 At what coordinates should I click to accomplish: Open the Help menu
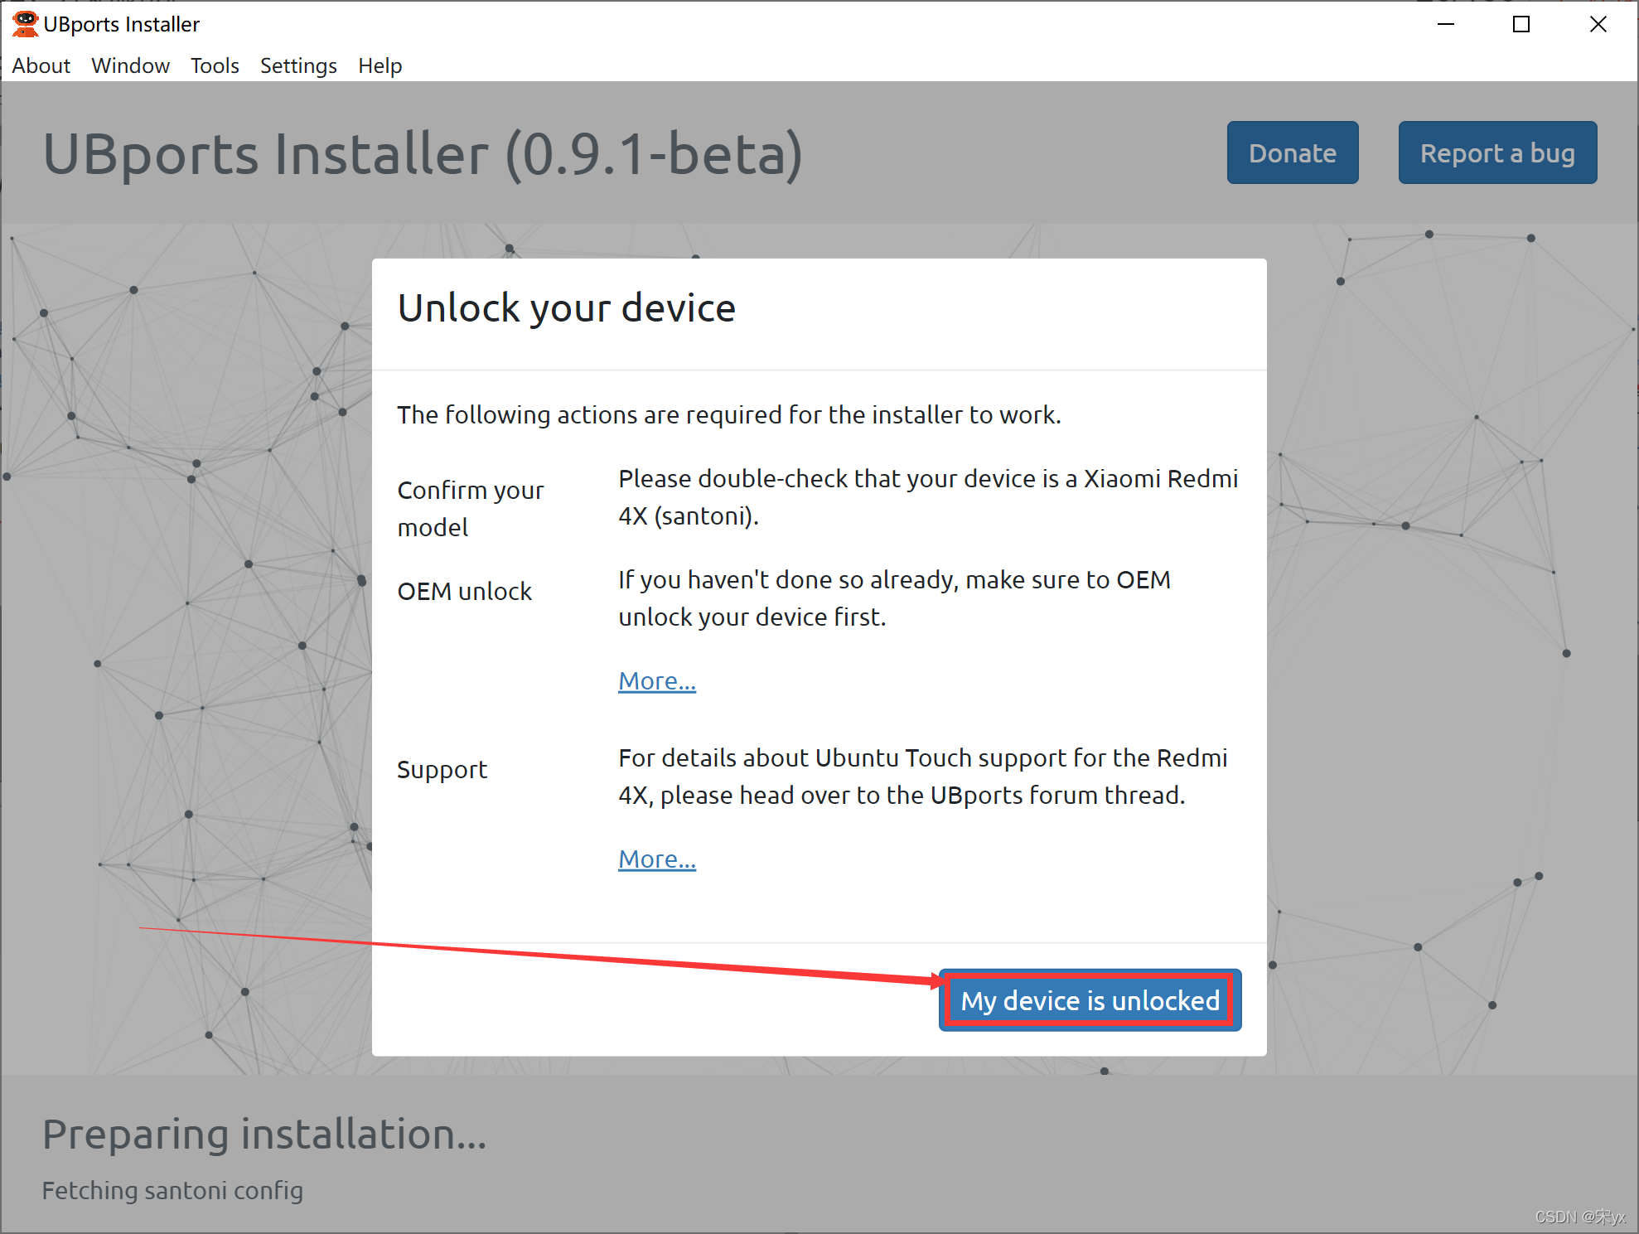380,65
